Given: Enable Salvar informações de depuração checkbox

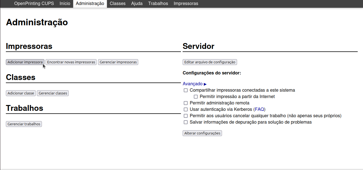Looking at the screenshot, I should (186, 122).
